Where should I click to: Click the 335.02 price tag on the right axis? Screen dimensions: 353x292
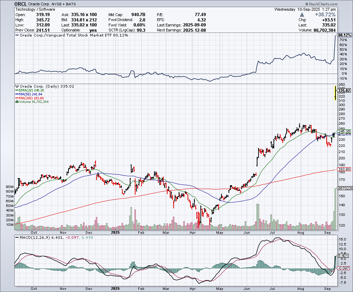click(344, 91)
